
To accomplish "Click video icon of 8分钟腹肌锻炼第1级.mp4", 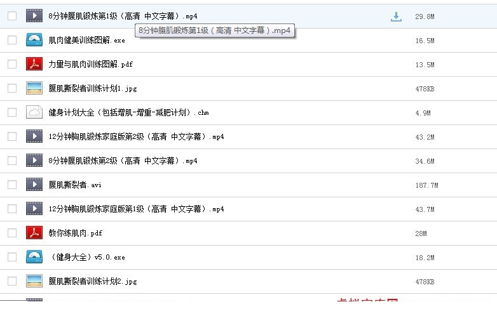I will 34,15.
